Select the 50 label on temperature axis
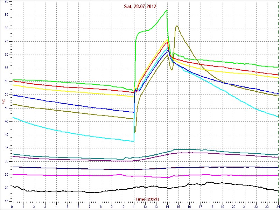Image resolution: width=280 pixels, height=210 pixels. (6, 108)
